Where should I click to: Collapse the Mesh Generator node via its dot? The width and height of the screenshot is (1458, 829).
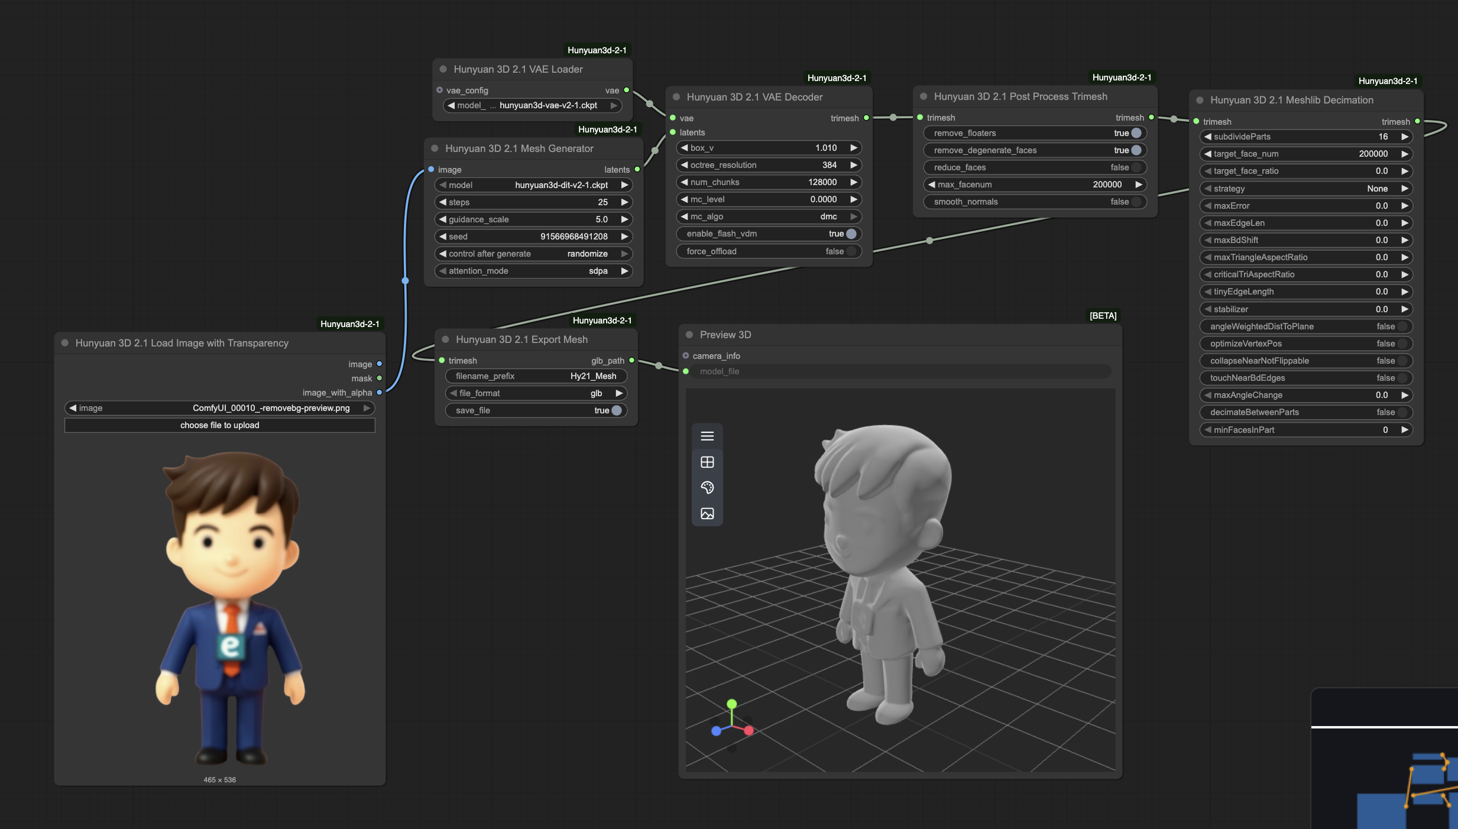point(435,148)
